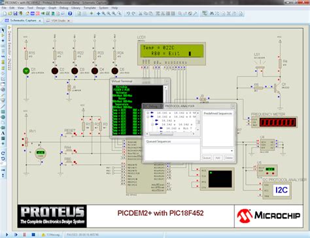Stop the simulation with the square button
Viewport: 310px width, 238px height.
pyautogui.click(x=33, y=235)
